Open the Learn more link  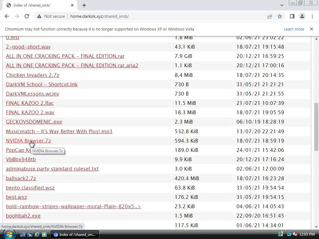tap(294, 29)
